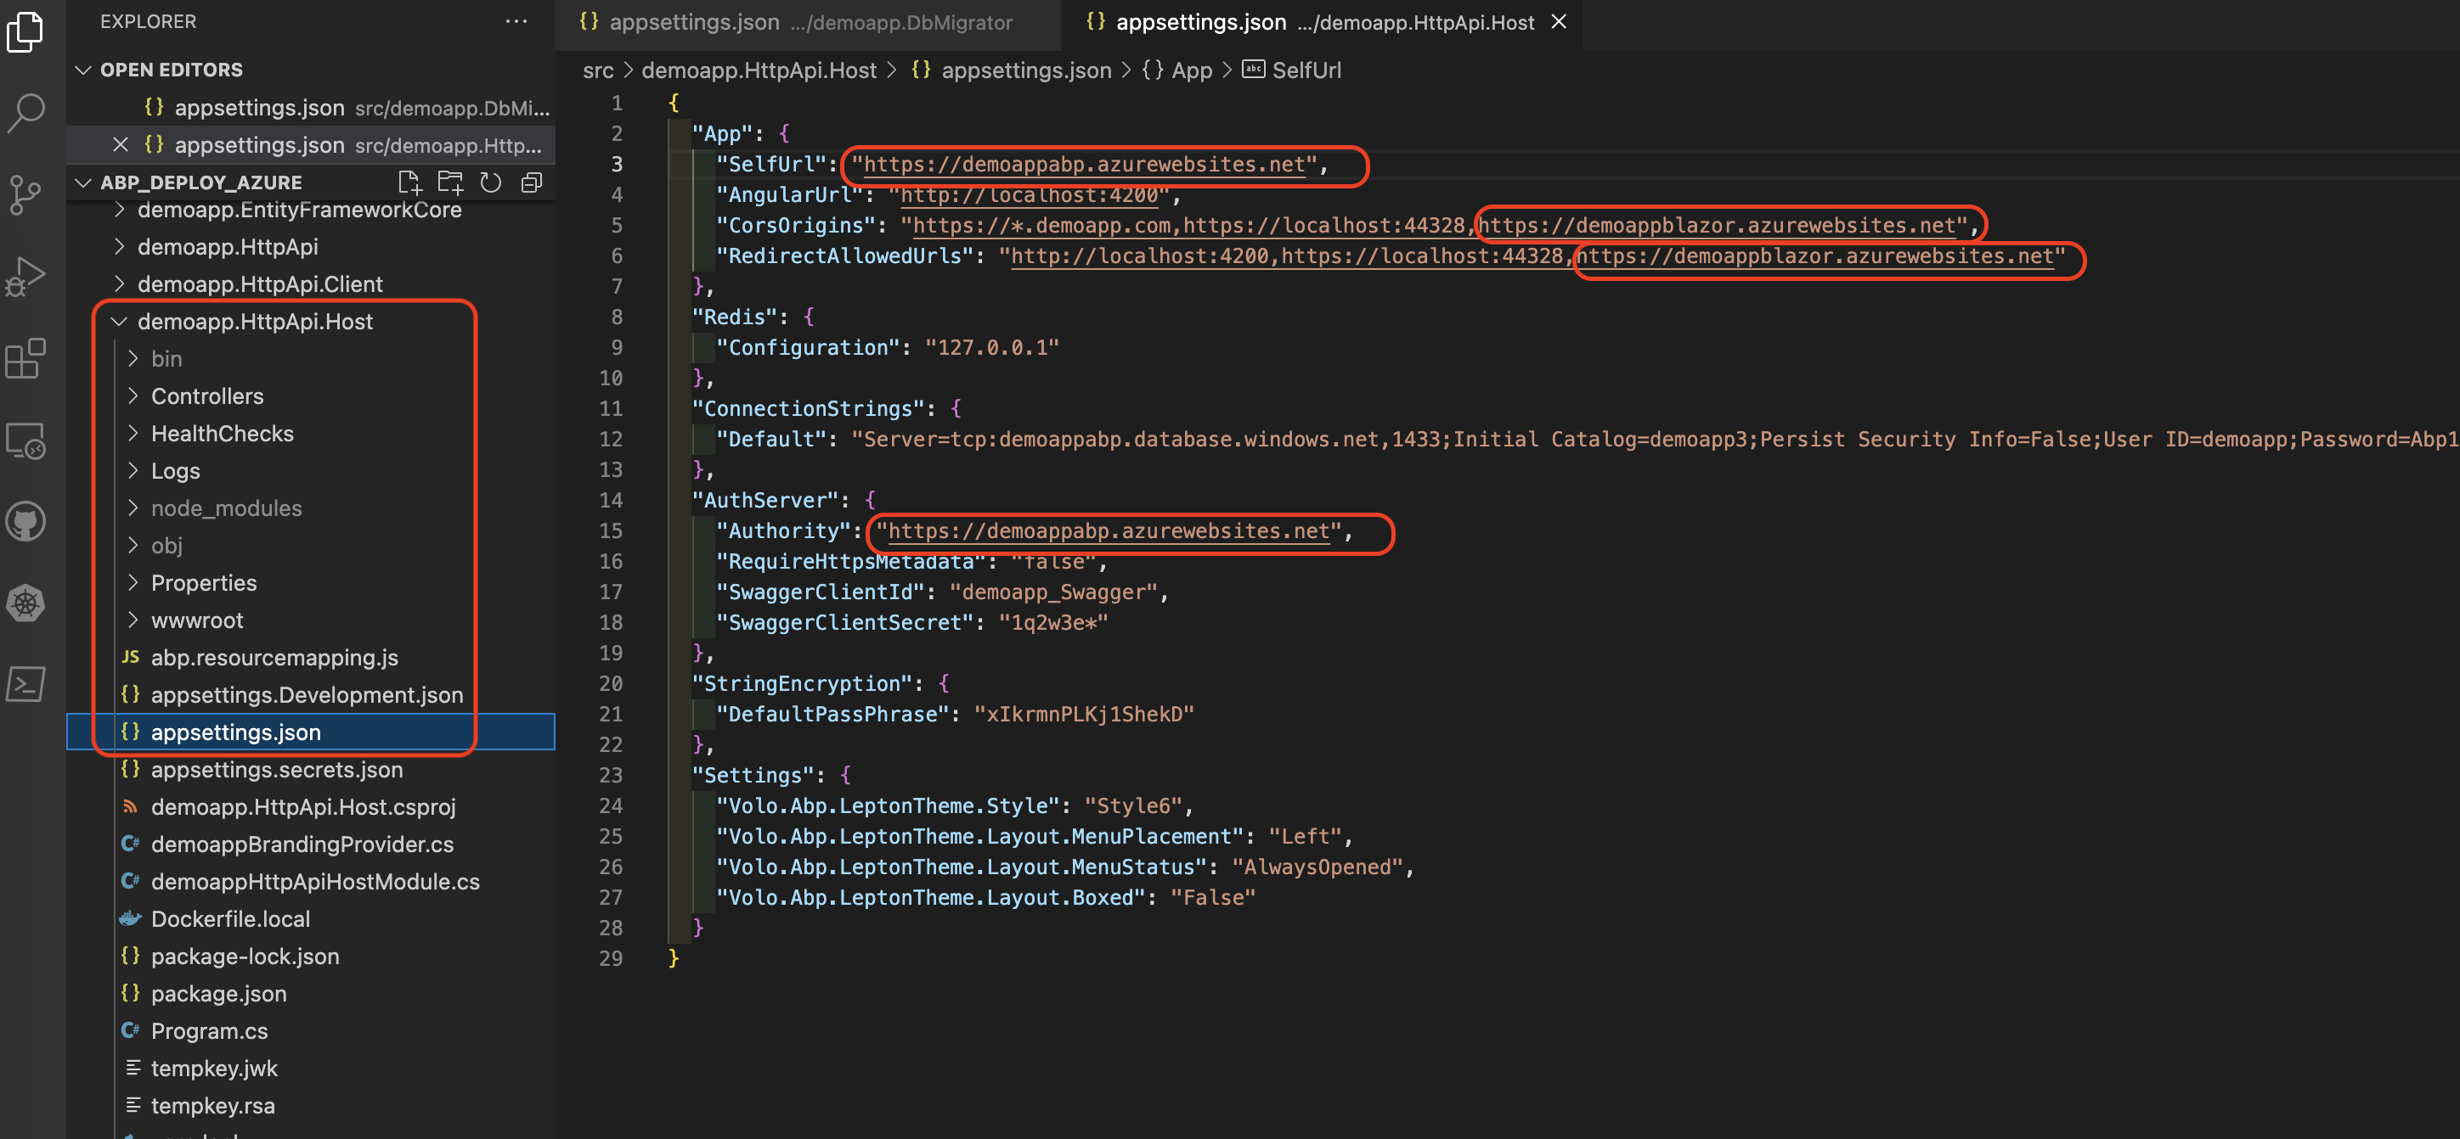This screenshot has width=2460, height=1139.
Task: Open the Extensions view
Action: click(x=25, y=359)
